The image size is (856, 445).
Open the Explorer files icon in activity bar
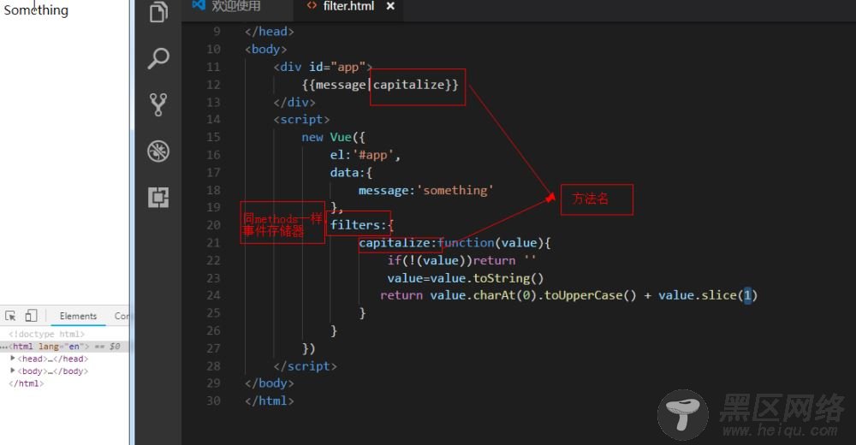(x=158, y=11)
